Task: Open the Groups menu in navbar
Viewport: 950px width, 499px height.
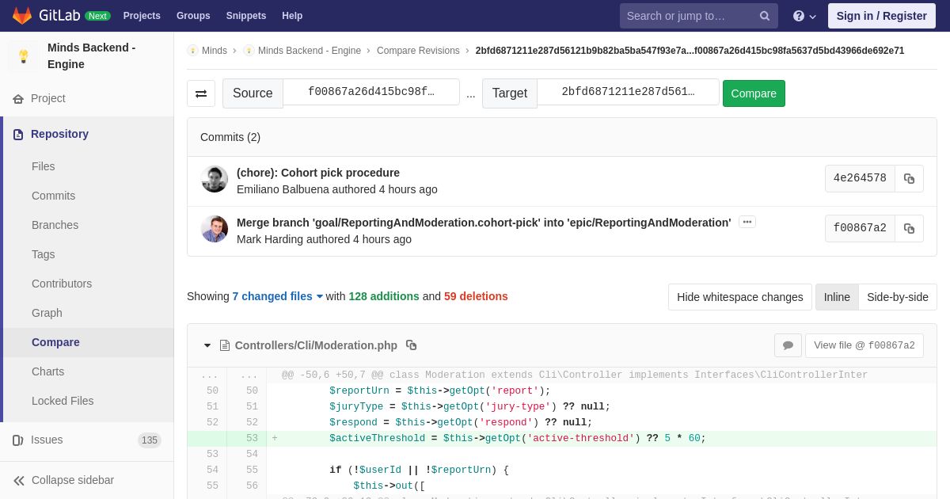Action: [193, 16]
